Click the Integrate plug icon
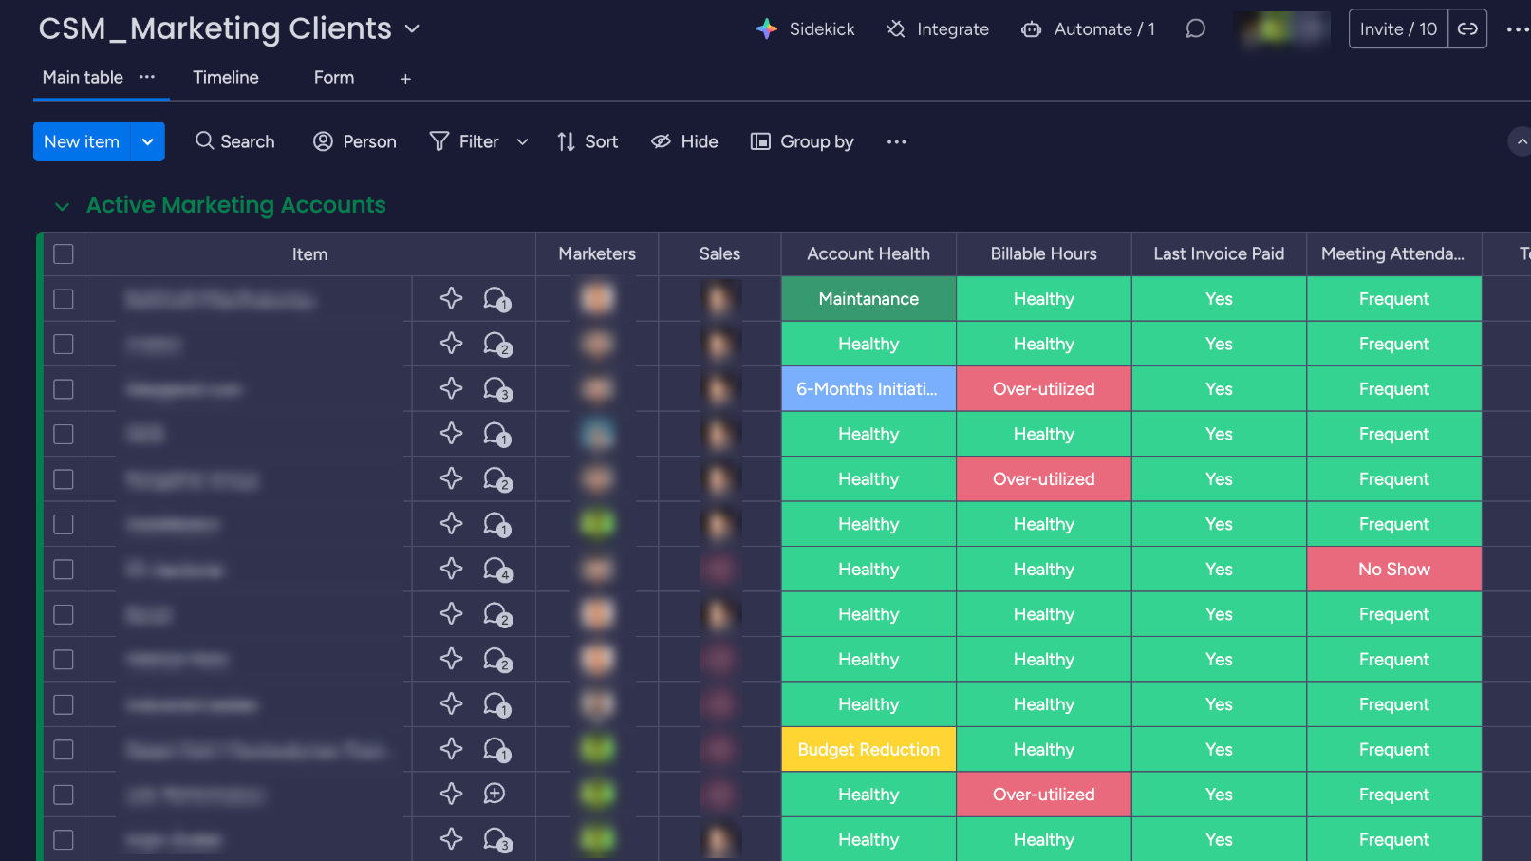This screenshot has width=1531, height=861. [x=896, y=29]
